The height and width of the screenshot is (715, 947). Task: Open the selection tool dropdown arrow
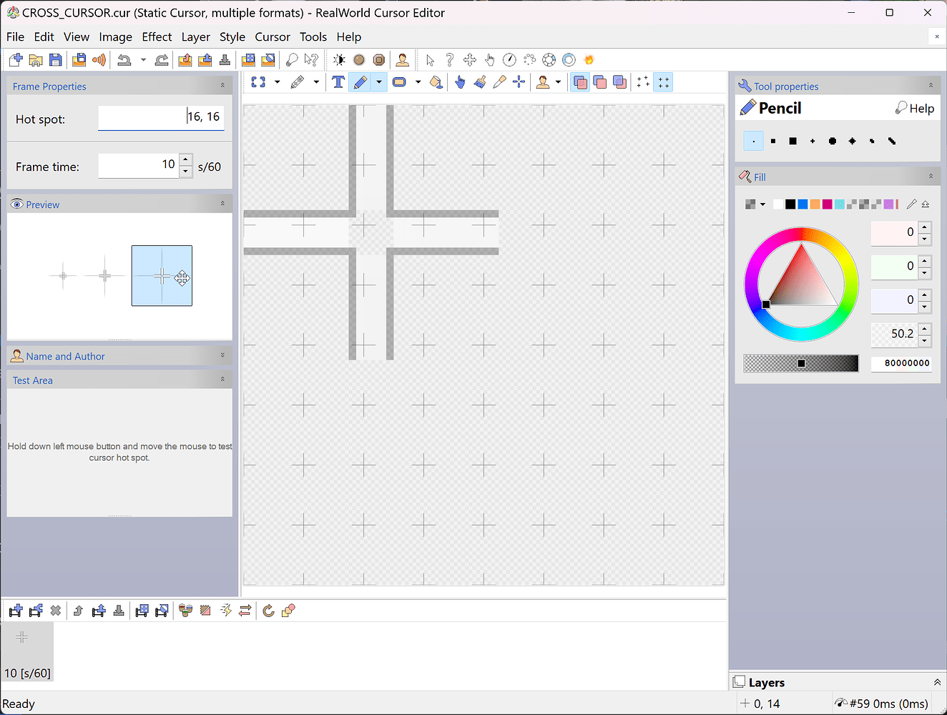pyautogui.click(x=278, y=82)
